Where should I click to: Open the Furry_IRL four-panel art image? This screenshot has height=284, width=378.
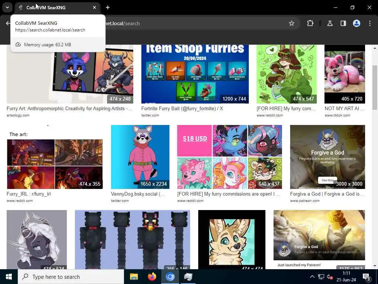pyautogui.click(x=55, y=157)
